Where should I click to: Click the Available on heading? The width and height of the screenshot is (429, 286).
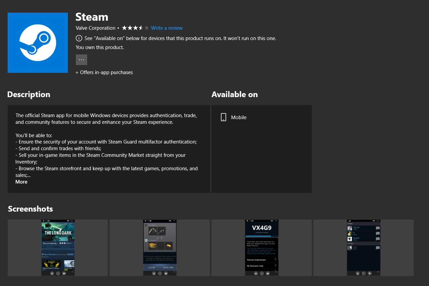tap(235, 94)
